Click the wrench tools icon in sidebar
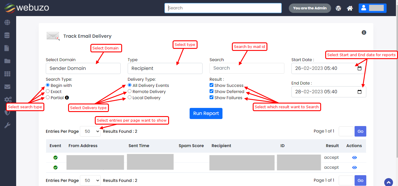 coord(7,125)
